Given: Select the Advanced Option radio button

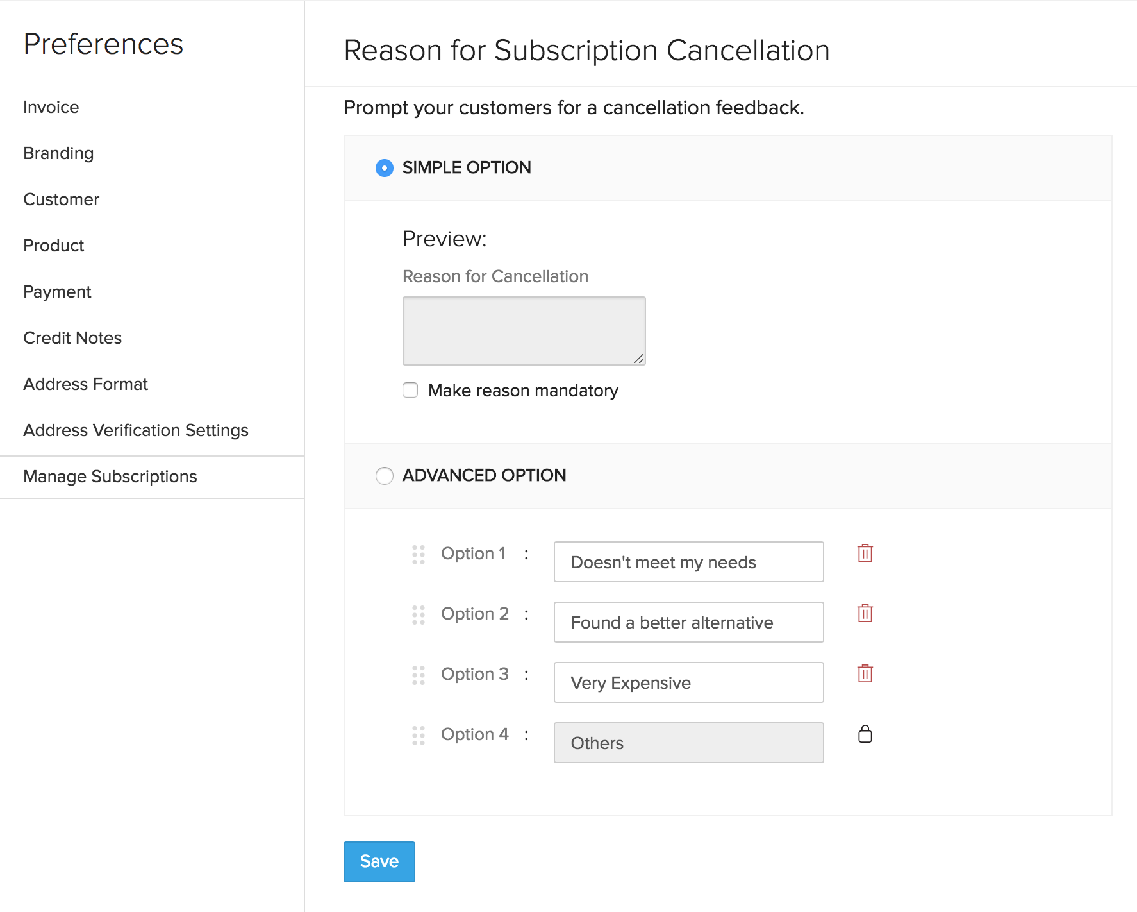Looking at the screenshot, I should [x=384, y=476].
